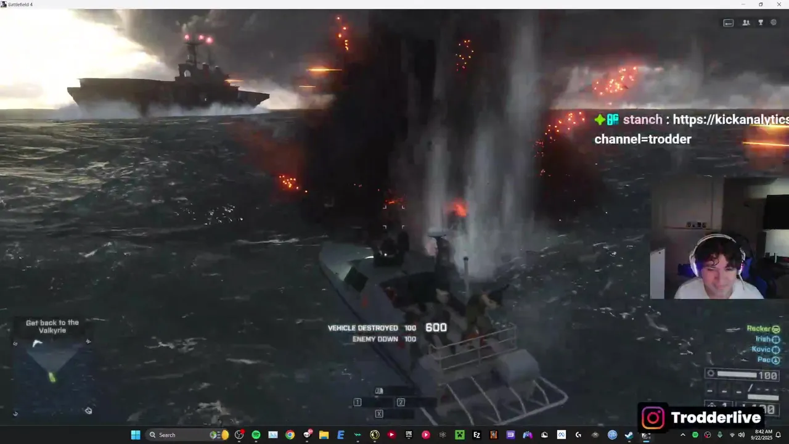Open the red play button taskbar icon
Image resolution: width=789 pixels, height=444 pixels.
click(x=391, y=435)
